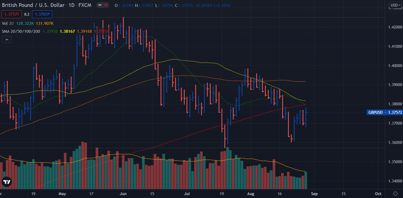Click the 1.42000 price axis label
403x198 pixels.
click(395, 27)
